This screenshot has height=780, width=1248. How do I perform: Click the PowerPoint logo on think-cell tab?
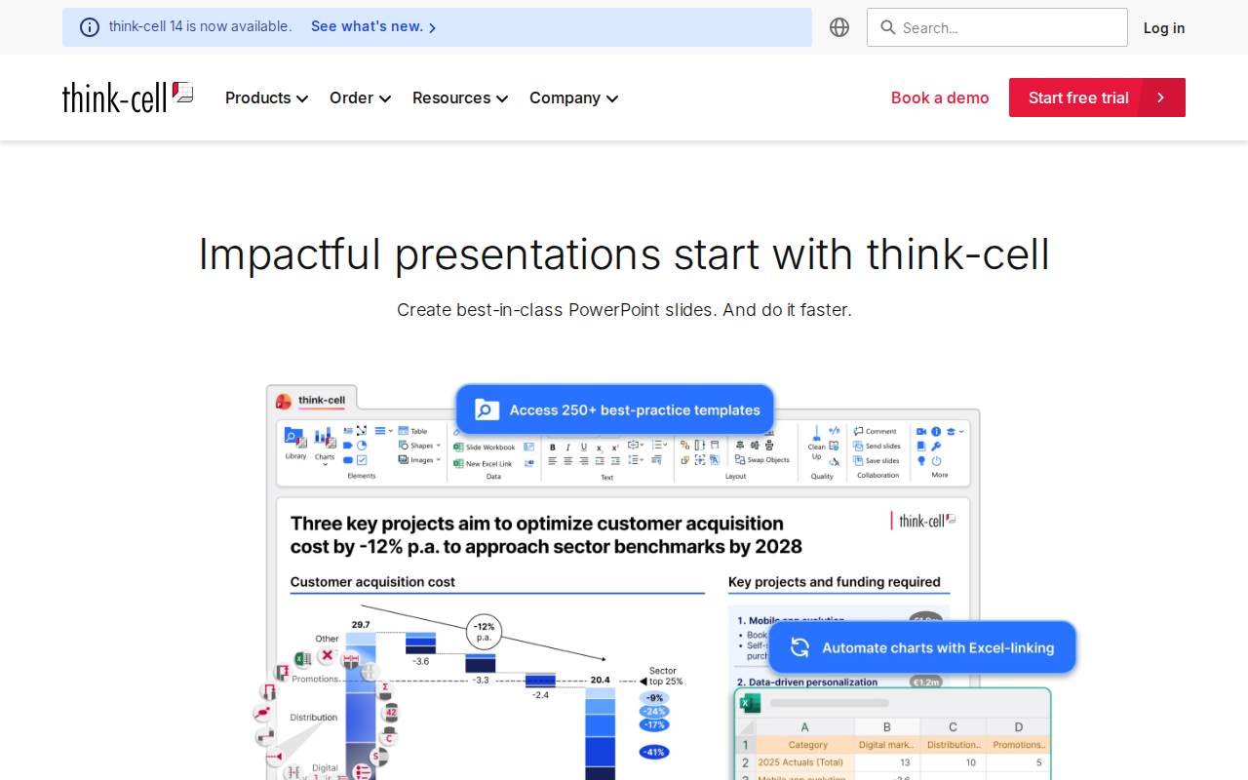click(x=284, y=401)
